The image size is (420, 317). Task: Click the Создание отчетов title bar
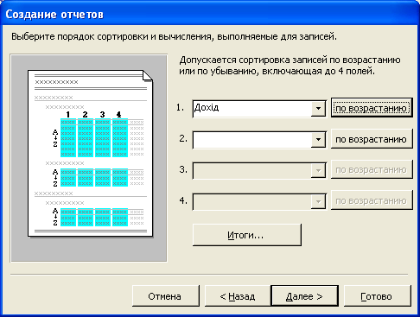210,14
